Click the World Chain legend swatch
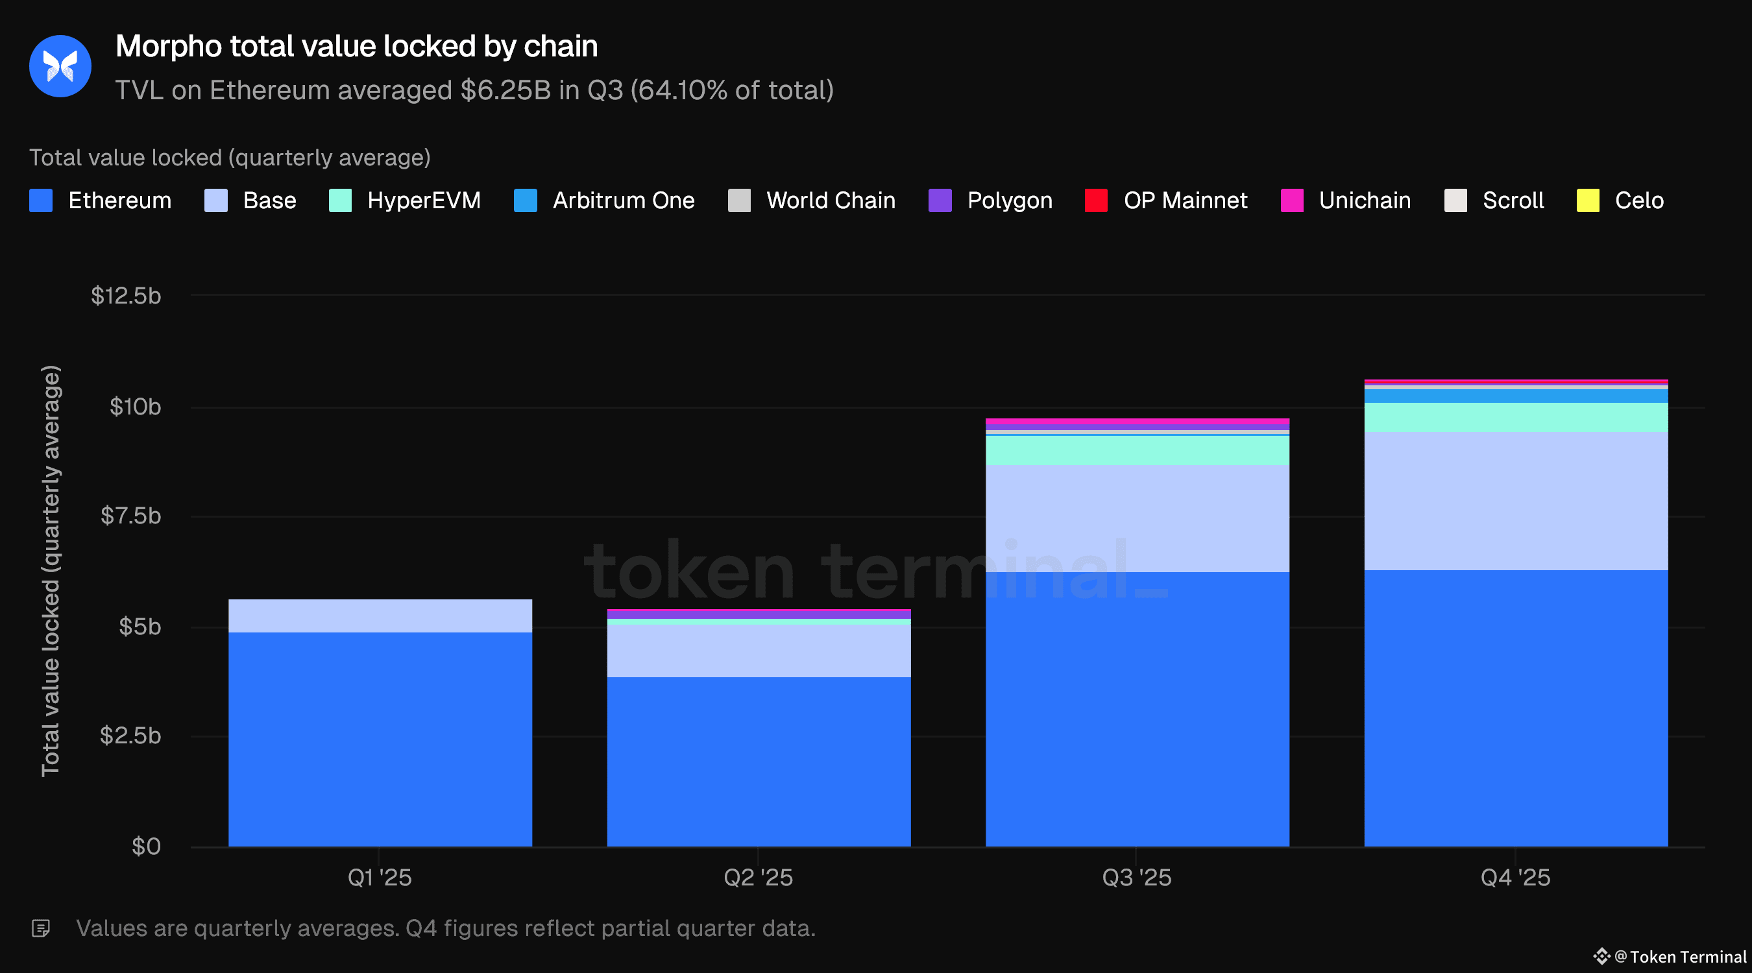 [x=738, y=200]
